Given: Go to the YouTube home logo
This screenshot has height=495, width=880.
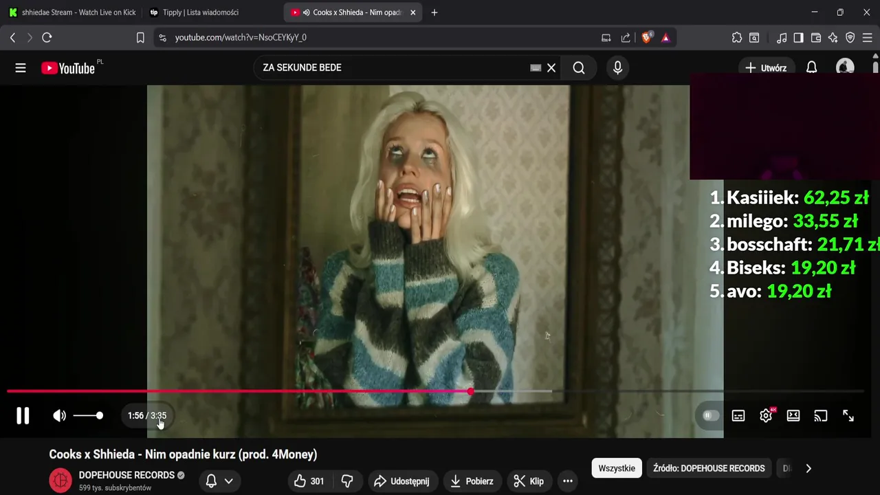Looking at the screenshot, I should tap(68, 67).
